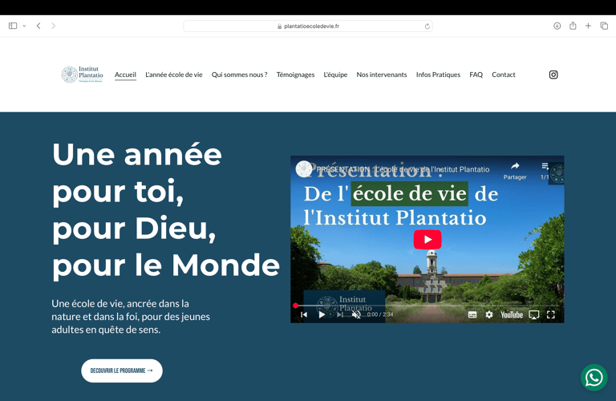
Task: Open Nos intervenants menu item
Action: coord(382,75)
